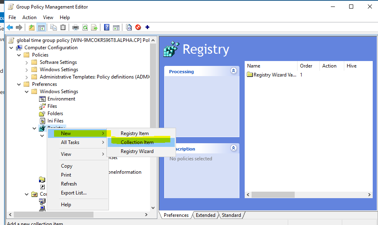Screen dimensions: 378x225
Task: Choose Registry Wizard from New submenu
Action: (141, 151)
